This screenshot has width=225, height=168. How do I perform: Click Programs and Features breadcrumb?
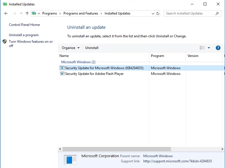click(x=81, y=13)
